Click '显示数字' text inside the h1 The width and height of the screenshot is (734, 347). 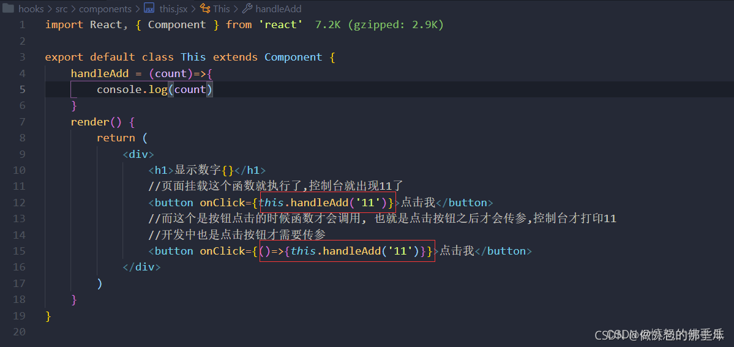(x=198, y=170)
